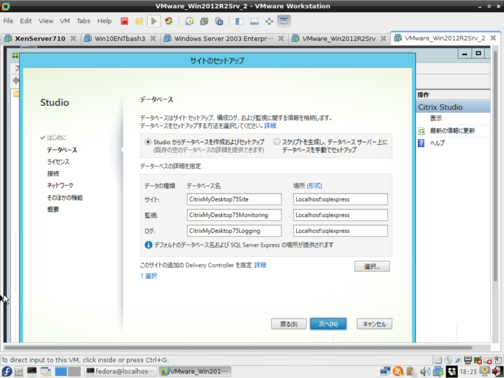Click the fedora@localhost taskbar window button
This screenshot has height=378, width=504.
click(121, 372)
